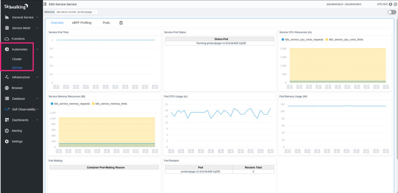Open the Cluster page under Kubernetes
This screenshot has height=193, width=398.
17,59
